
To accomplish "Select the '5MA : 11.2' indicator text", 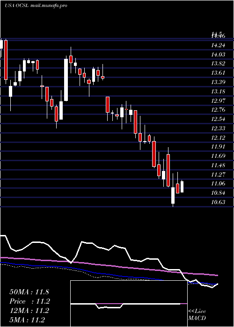I will pos(27,320).
